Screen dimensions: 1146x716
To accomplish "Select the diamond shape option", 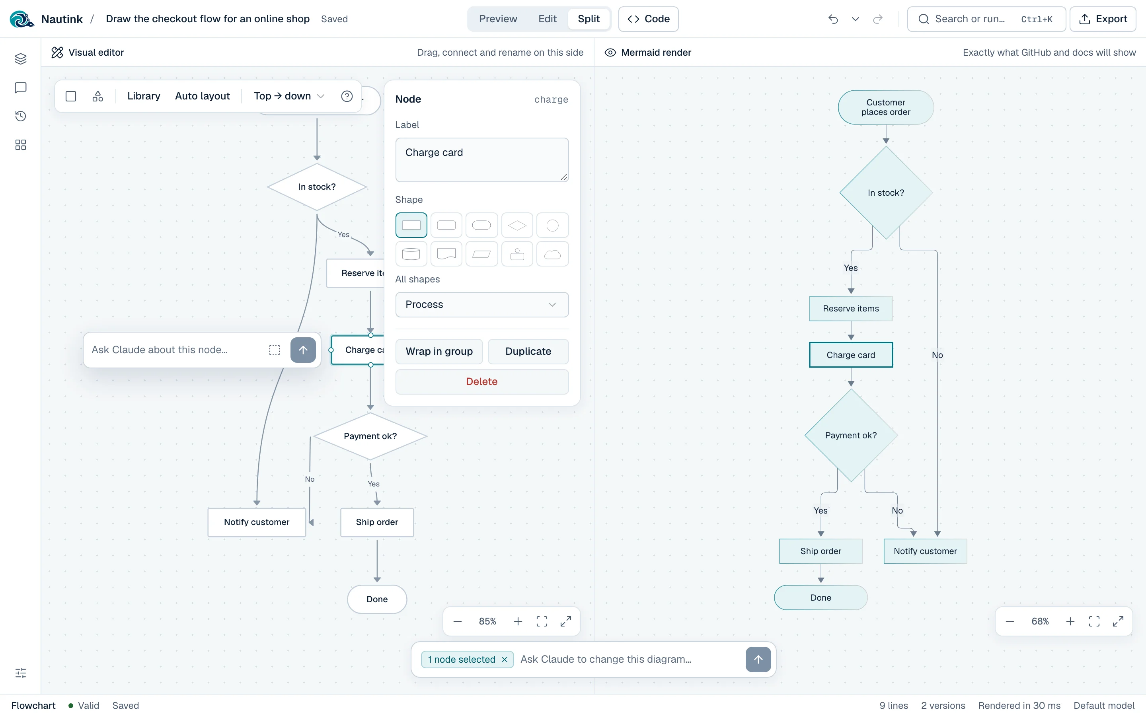I will click(x=517, y=226).
